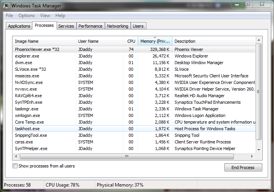The height and width of the screenshot is (192, 274).
Task: Select the dwm.exe process
Action: coord(134,63)
